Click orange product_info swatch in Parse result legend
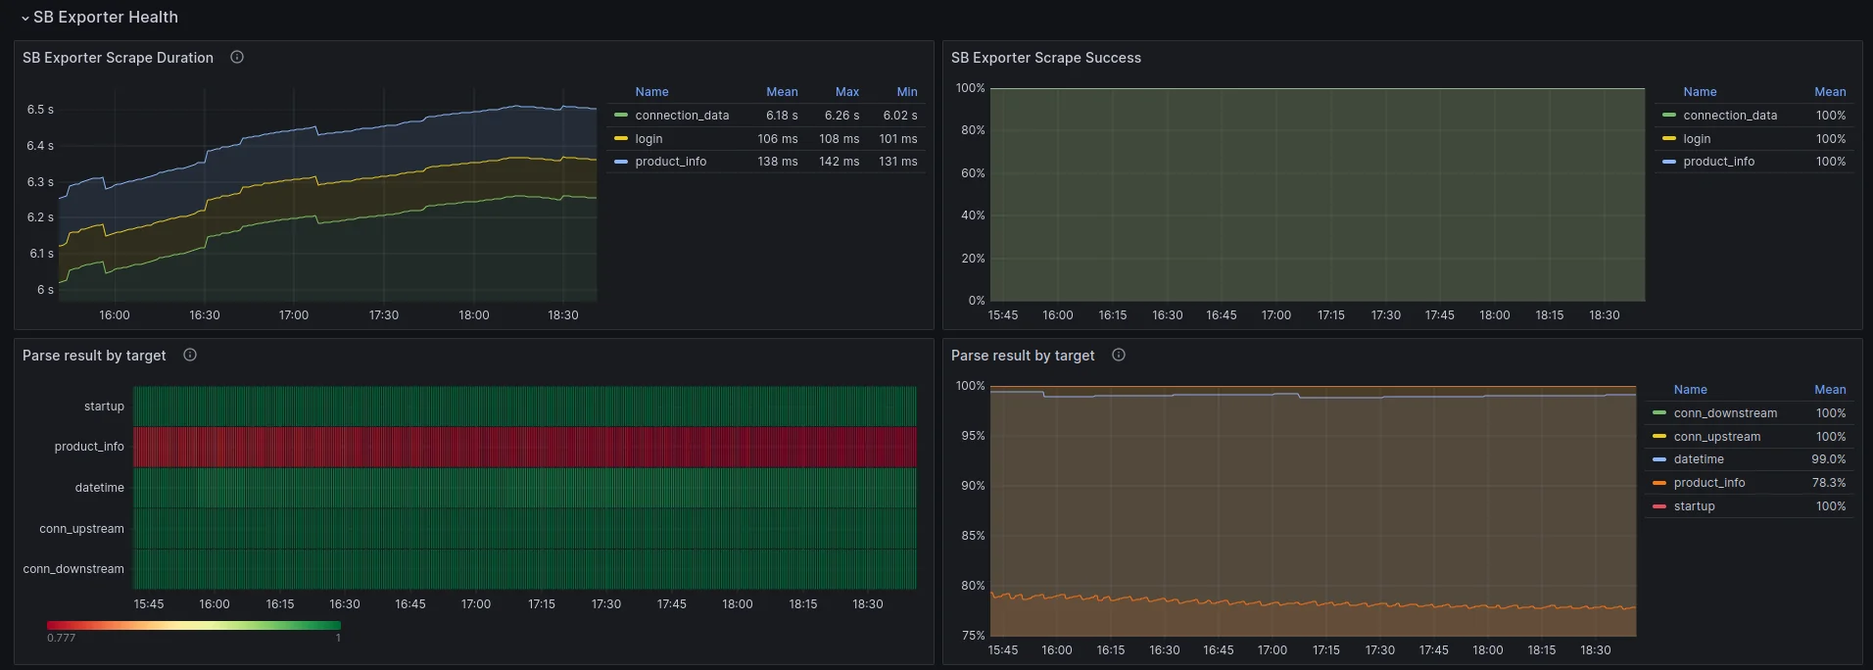This screenshot has width=1873, height=670. [x=1659, y=483]
